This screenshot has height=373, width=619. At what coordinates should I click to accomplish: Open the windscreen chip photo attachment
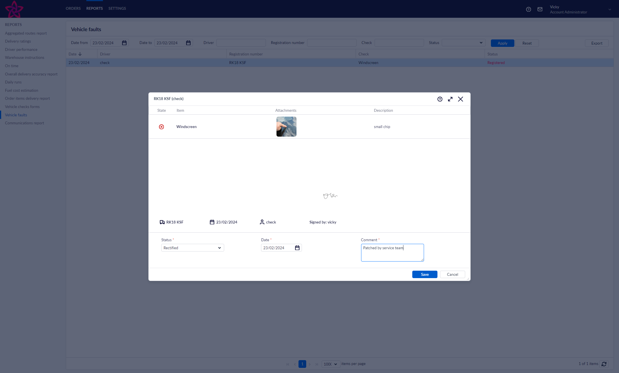(286, 127)
